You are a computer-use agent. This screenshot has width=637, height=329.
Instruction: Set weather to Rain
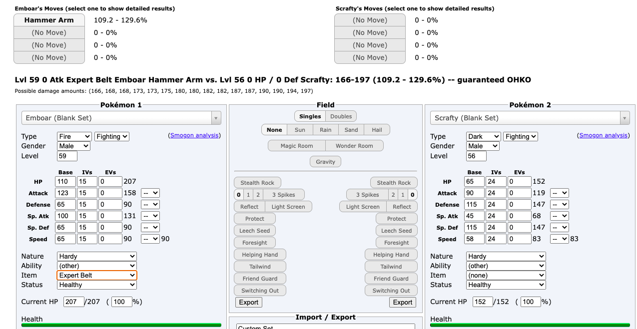(325, 130)
